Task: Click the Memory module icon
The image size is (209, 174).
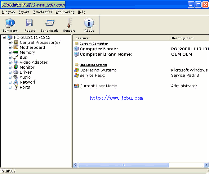Action: (16, 52)
